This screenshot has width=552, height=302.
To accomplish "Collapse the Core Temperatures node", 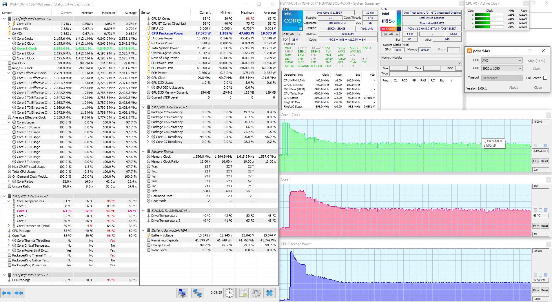I will click(9, 201).
